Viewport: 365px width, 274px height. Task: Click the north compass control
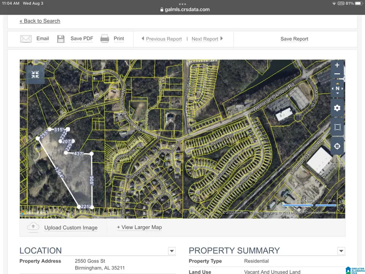pos(338,89)
